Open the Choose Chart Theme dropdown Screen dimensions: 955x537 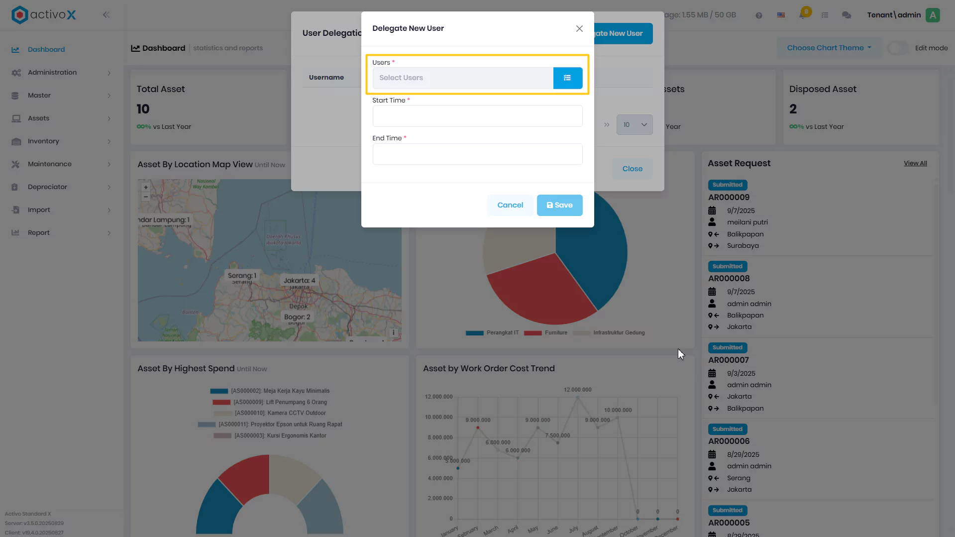(x=829, y=48)
